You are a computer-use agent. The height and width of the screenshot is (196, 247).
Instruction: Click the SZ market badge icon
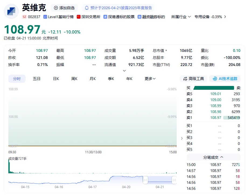[24, 17]
